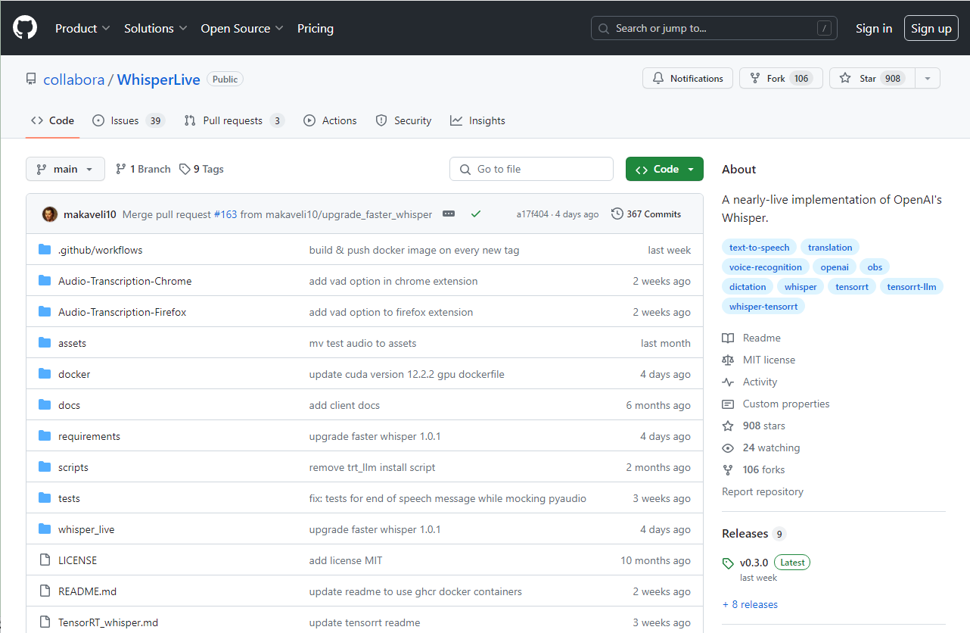The height and width of the screenshot is (633, 970).
Task: Open the Solutions dropdown menu
Action: tap(155, 28)
